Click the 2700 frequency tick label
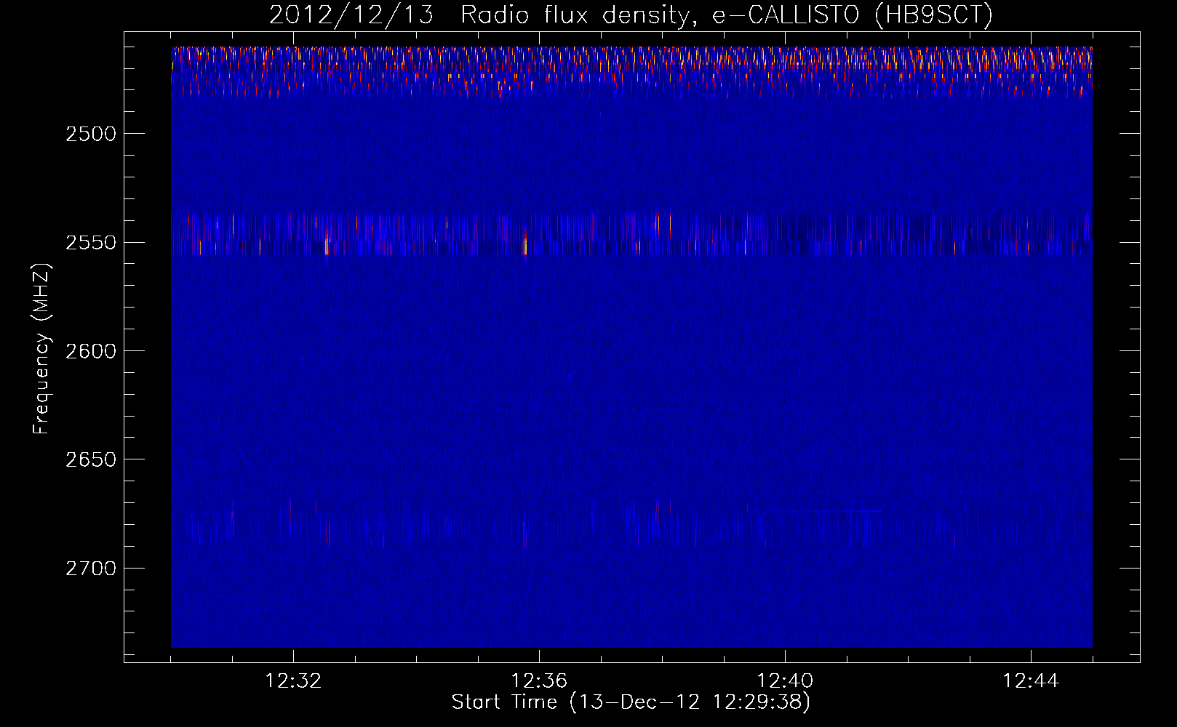The image size is (1177, 727). pyautogui.click(x=91, y=568)
